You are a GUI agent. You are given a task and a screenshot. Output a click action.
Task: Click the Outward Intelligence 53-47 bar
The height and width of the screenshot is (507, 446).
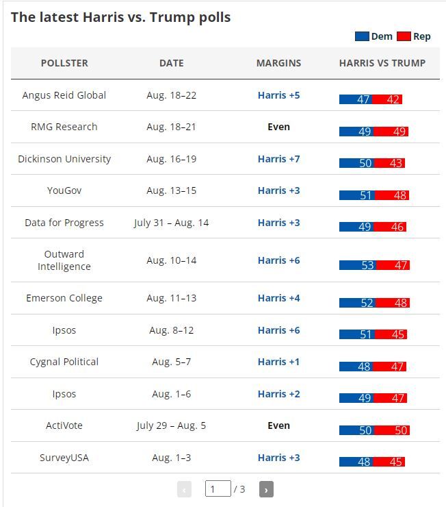[374, 265]
